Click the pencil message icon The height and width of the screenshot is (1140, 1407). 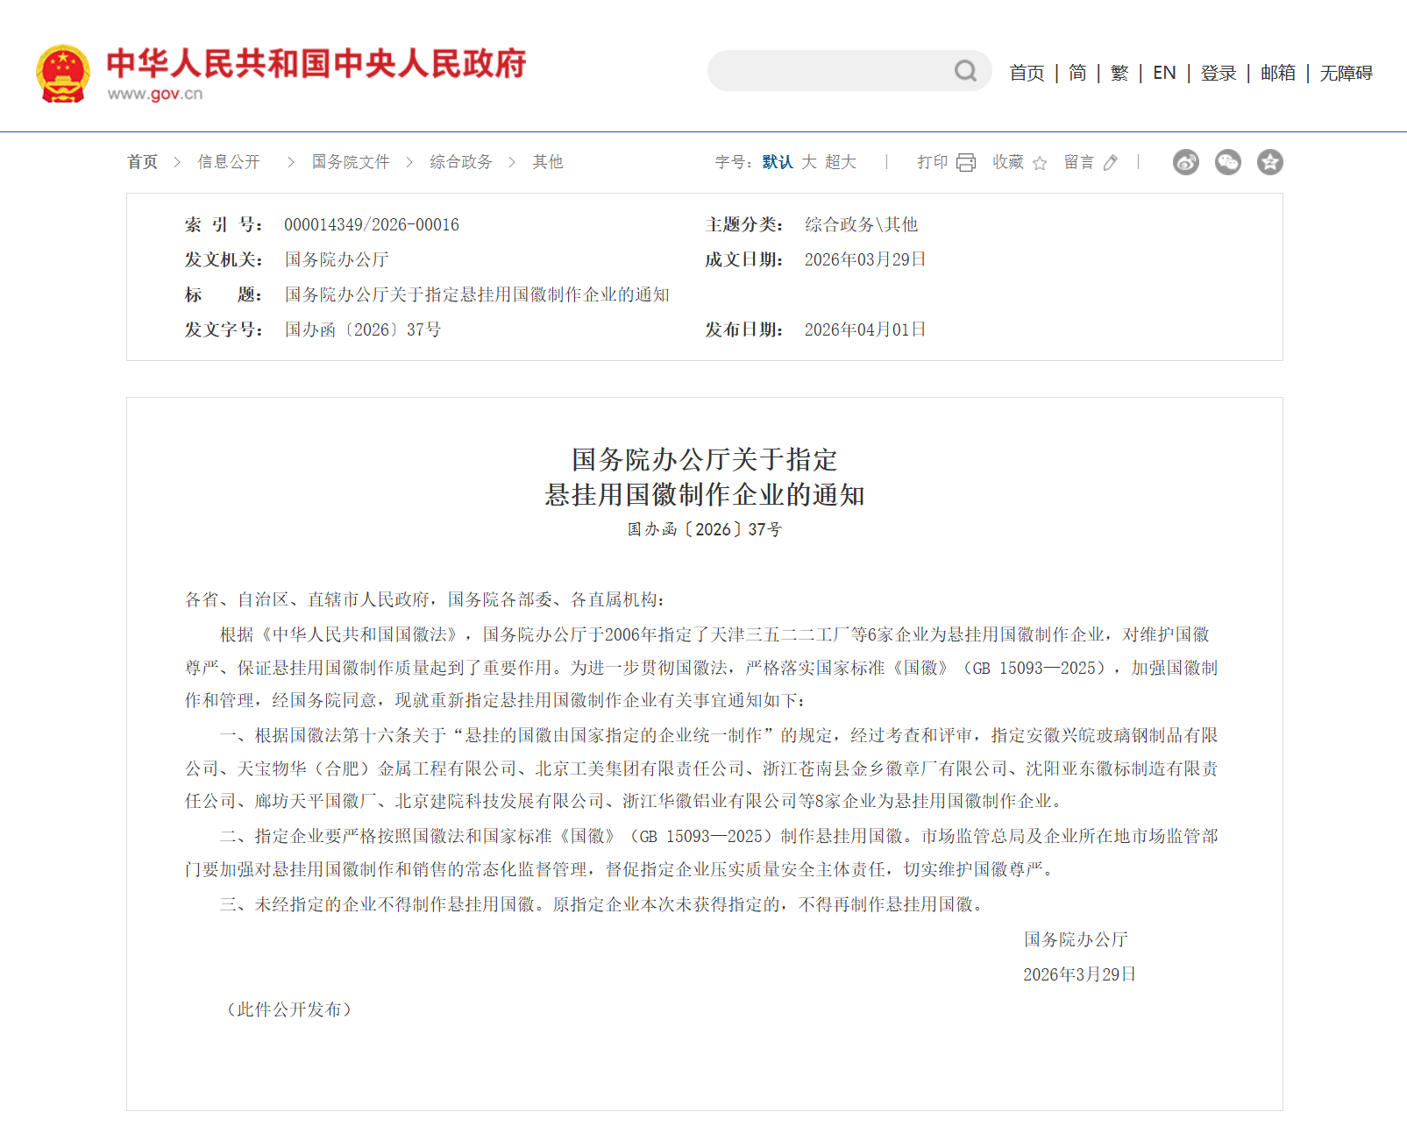(x=1111, y=162)
